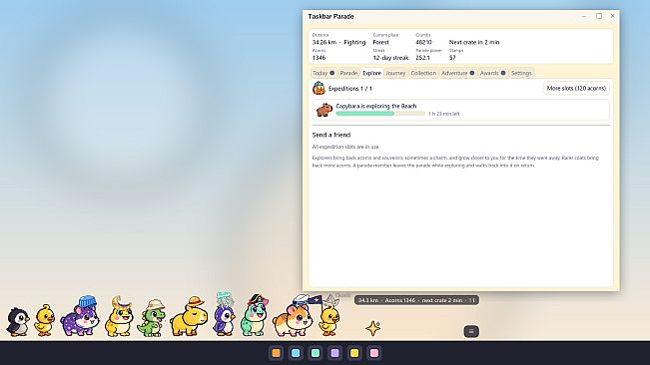Viewport: 650px width, 365px height.
Task: Open the pink taskbar app
Action: click(x=373, y=353)
